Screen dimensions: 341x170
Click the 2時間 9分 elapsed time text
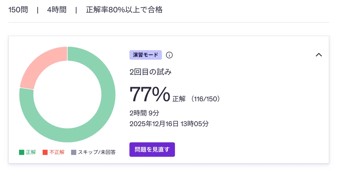tap(144, 113)
